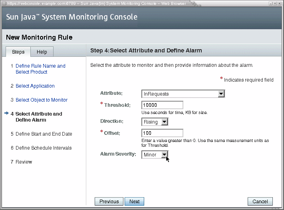The image size is (284, 210).
Task: Open the Attribute dropdown showing InRequests
Action: (x=183, y=94)
